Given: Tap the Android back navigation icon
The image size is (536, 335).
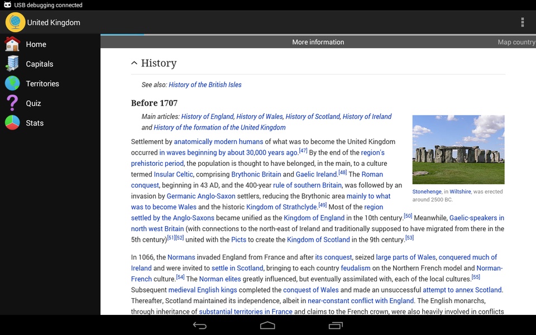Looking at the screenshot, I should click(200, 326).
